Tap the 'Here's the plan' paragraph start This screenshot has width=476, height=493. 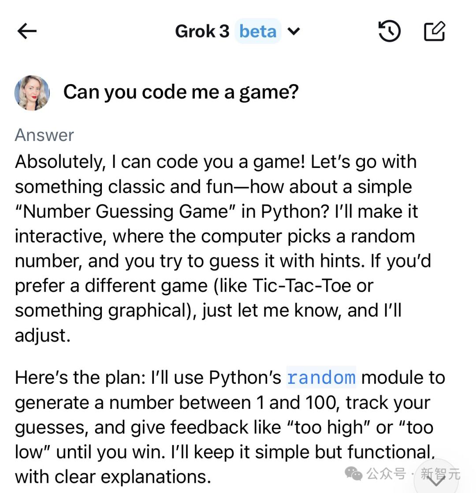pyautogui.click(x=80, y=377)
